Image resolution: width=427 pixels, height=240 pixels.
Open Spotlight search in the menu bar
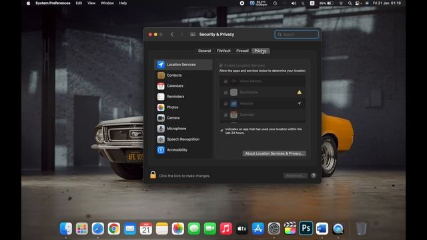350,3
